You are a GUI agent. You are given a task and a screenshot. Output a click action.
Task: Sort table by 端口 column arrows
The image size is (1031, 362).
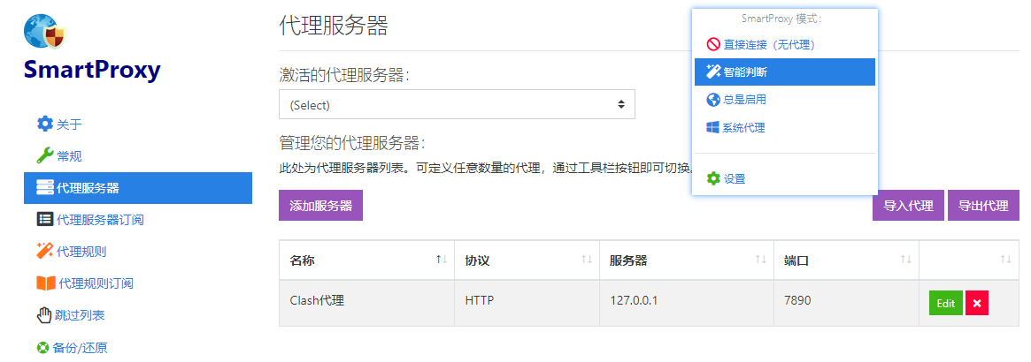pos(906,260)
